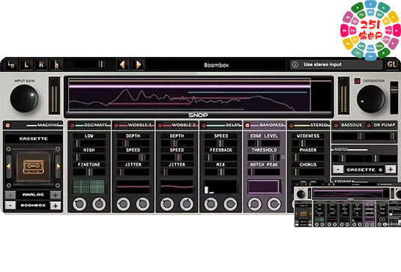Image resolution: width=401 pixels, height=272 pixels.
Task: Toggle the Stereo section power switch
Action: 291,125
